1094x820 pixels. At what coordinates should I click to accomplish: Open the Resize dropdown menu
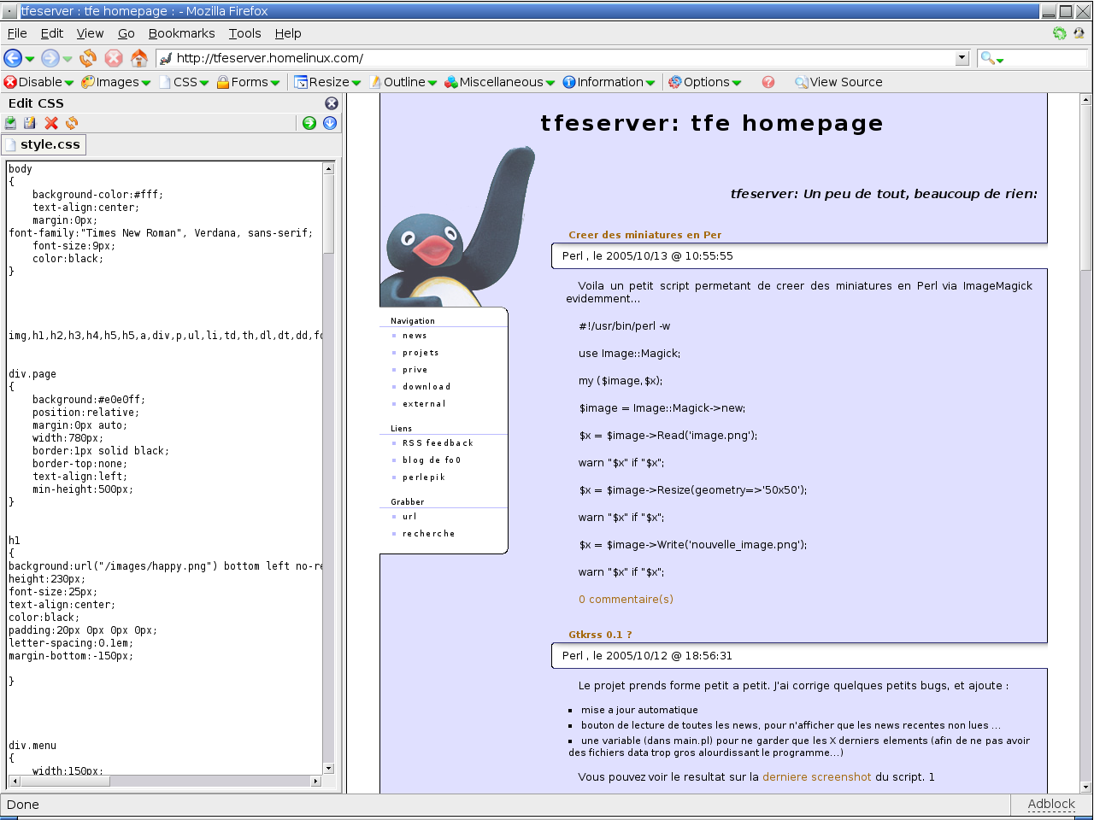point(327,82)
